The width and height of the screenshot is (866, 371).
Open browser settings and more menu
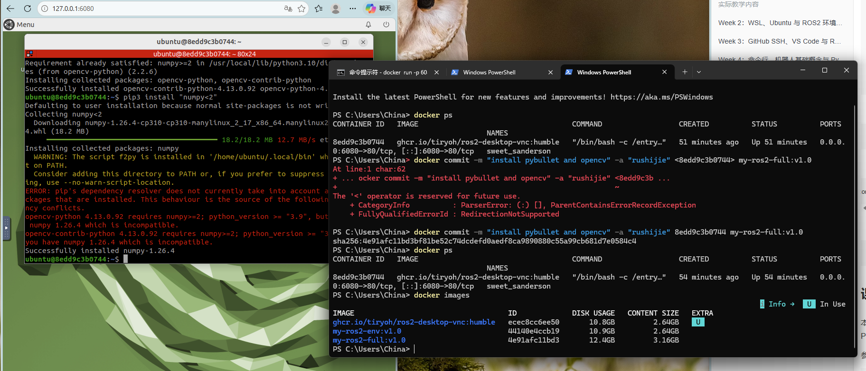[x=352, y=9]
